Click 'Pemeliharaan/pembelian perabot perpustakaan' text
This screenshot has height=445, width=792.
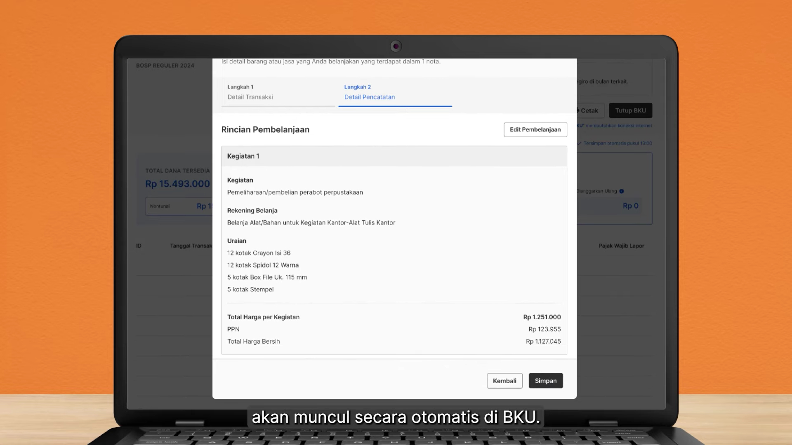[295, 192]
